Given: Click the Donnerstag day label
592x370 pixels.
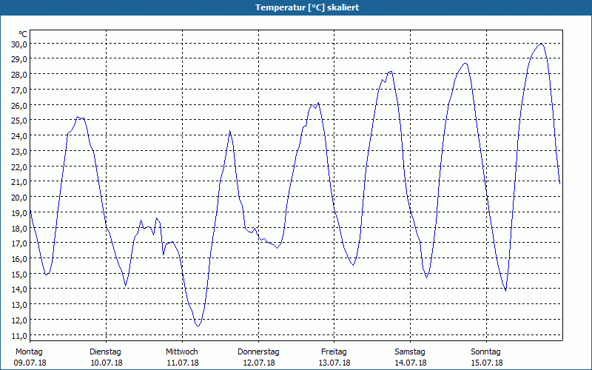Looking at the screenshot, I should [258, 352].
